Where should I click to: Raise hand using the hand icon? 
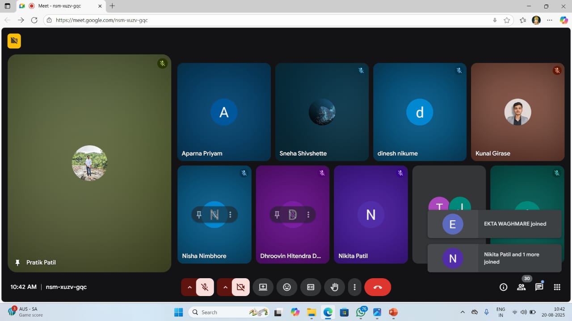pyautogui.click(x=334, y=287)
